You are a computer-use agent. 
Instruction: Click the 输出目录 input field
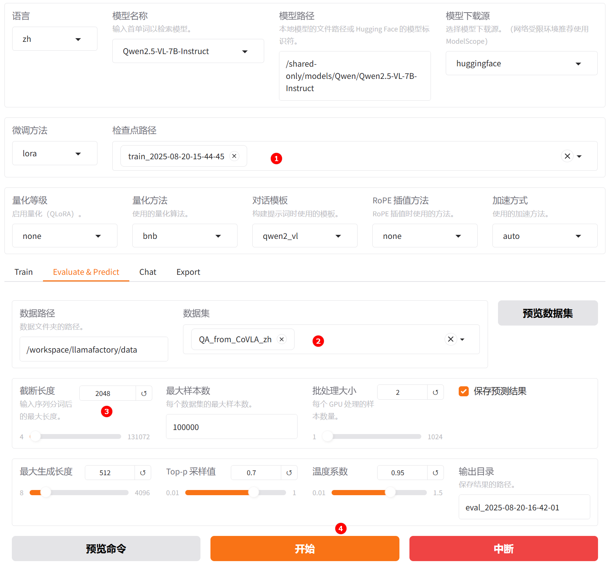(x=524, y=507)
